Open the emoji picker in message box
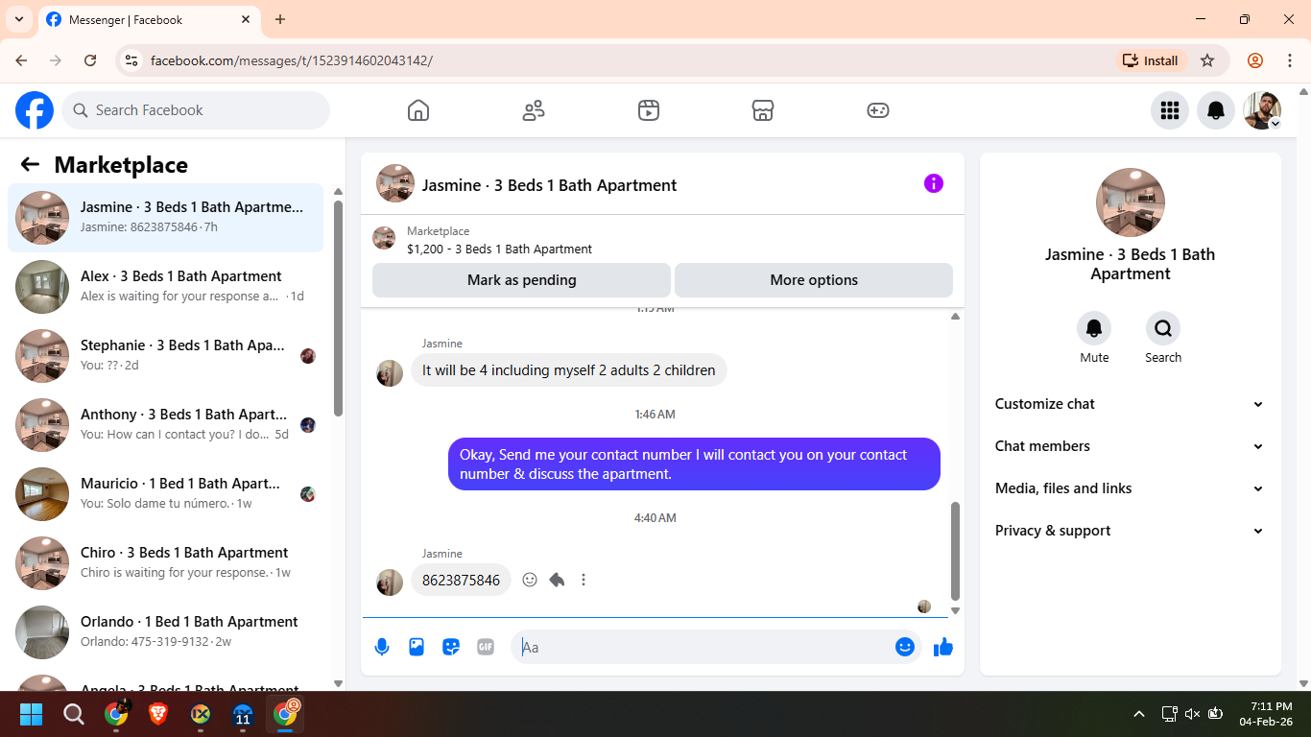Screen dimensions: 1311x737 click(904, 647)
